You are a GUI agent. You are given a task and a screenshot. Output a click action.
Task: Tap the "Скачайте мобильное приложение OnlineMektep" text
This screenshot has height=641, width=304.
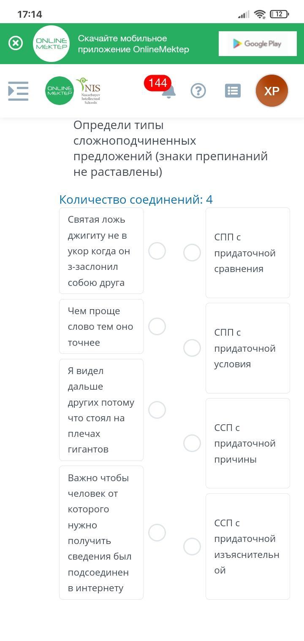(133, 44)
